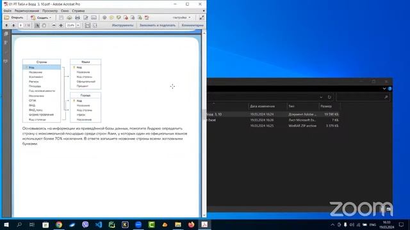410x230 pixels.
Task: Click Размер column header in Explorer
Action: click(x=326, y=106)
